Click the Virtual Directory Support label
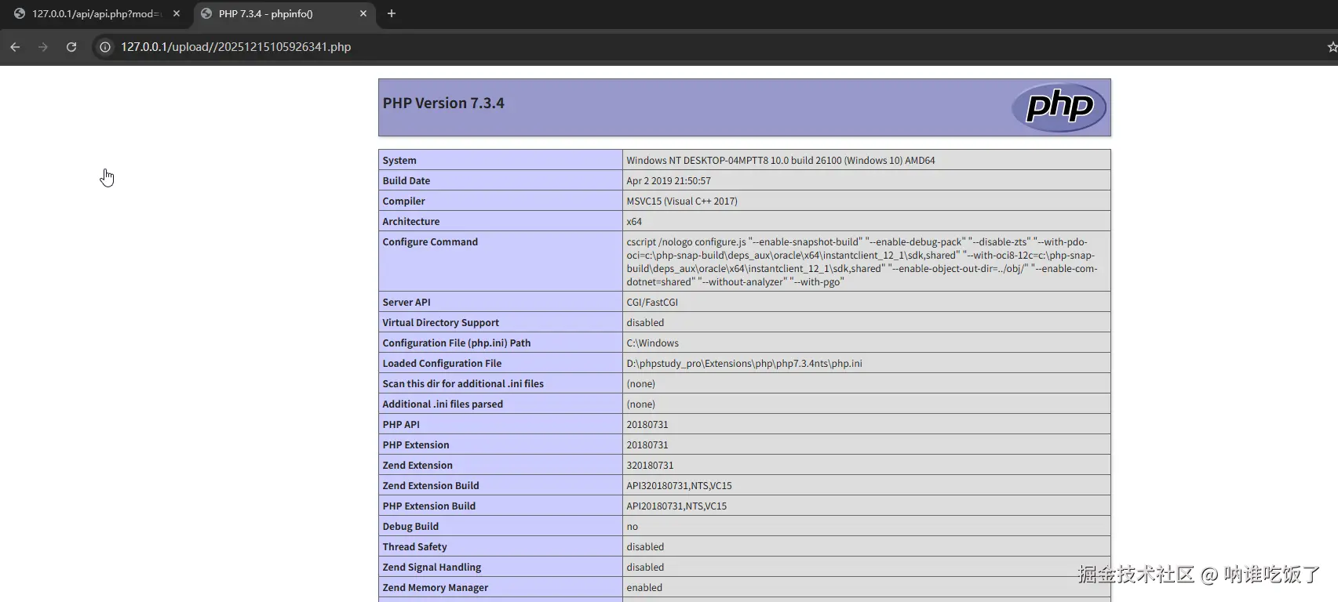 point(440,322)
